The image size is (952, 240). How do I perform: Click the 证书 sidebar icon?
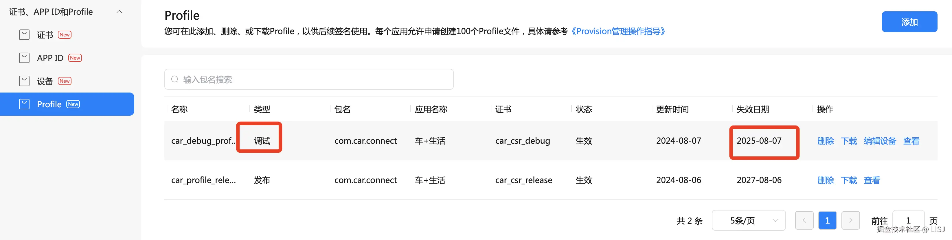[x=24, y=35]
